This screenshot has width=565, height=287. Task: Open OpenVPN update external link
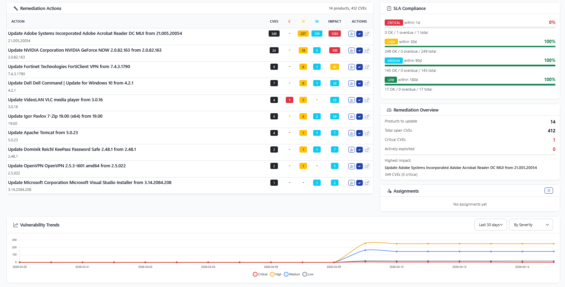367,166
